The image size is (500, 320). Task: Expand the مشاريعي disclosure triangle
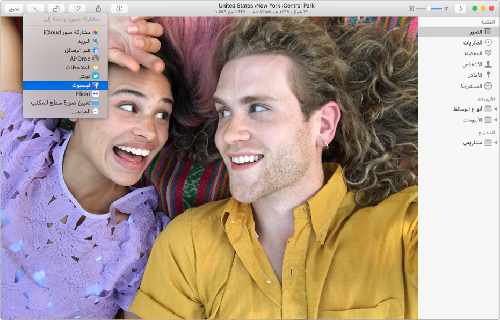point(496,143)
